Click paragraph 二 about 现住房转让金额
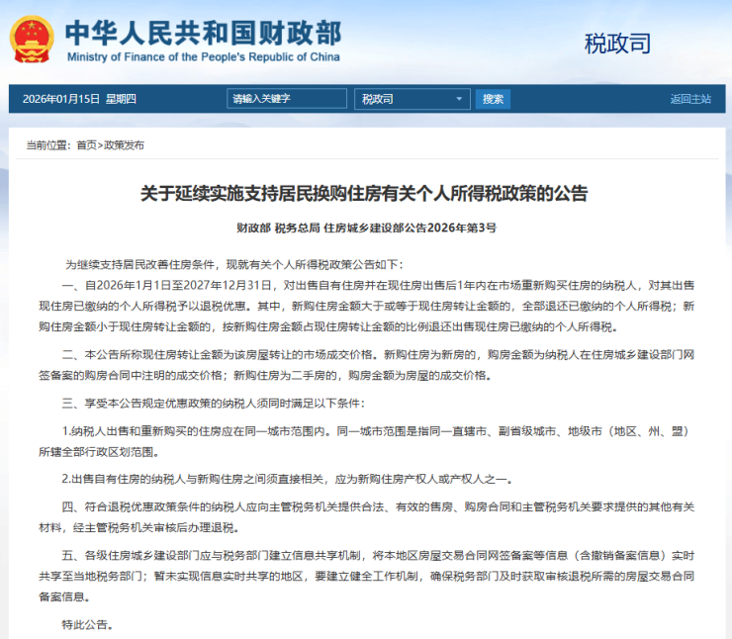 366,365
